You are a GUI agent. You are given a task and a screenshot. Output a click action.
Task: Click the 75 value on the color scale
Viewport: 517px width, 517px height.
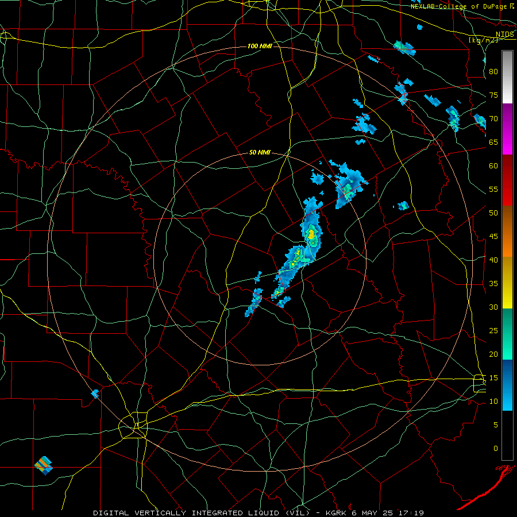pyautogui.click(x=493, y=95)
